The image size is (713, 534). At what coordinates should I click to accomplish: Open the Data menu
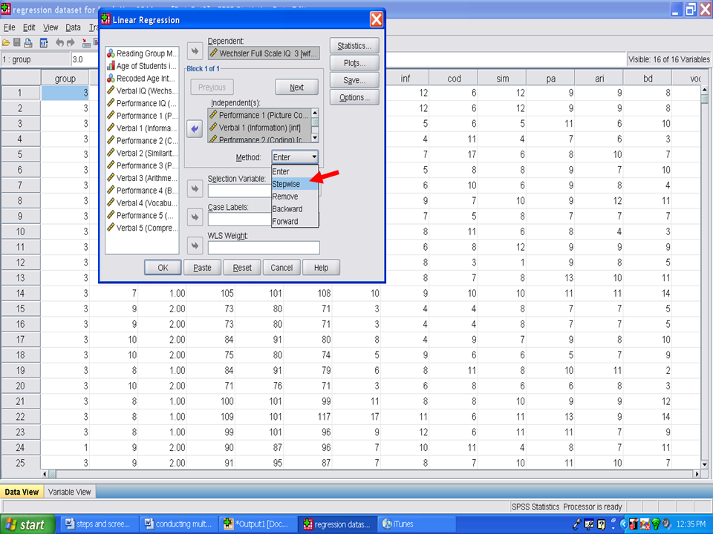[x=73, y=27]
